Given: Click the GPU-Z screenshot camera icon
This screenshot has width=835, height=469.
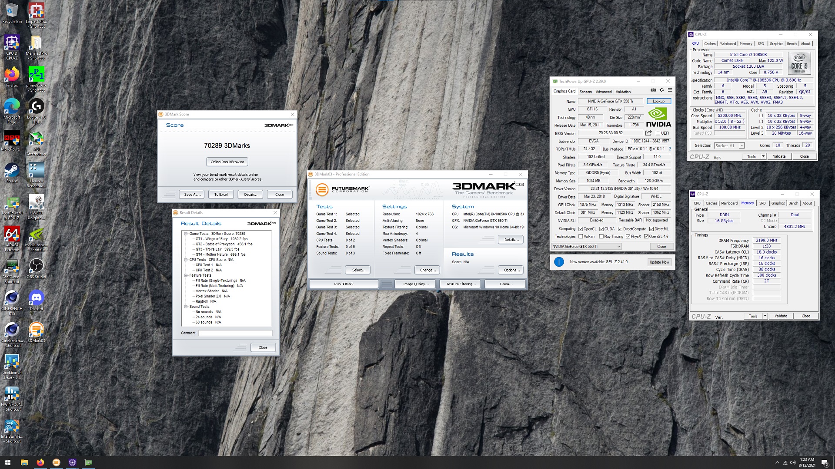Looking at the screenshot, I should (653, 90).
